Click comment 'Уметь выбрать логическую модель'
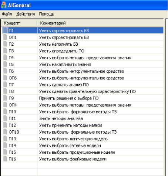168x176 pixels. coord(73,139)
